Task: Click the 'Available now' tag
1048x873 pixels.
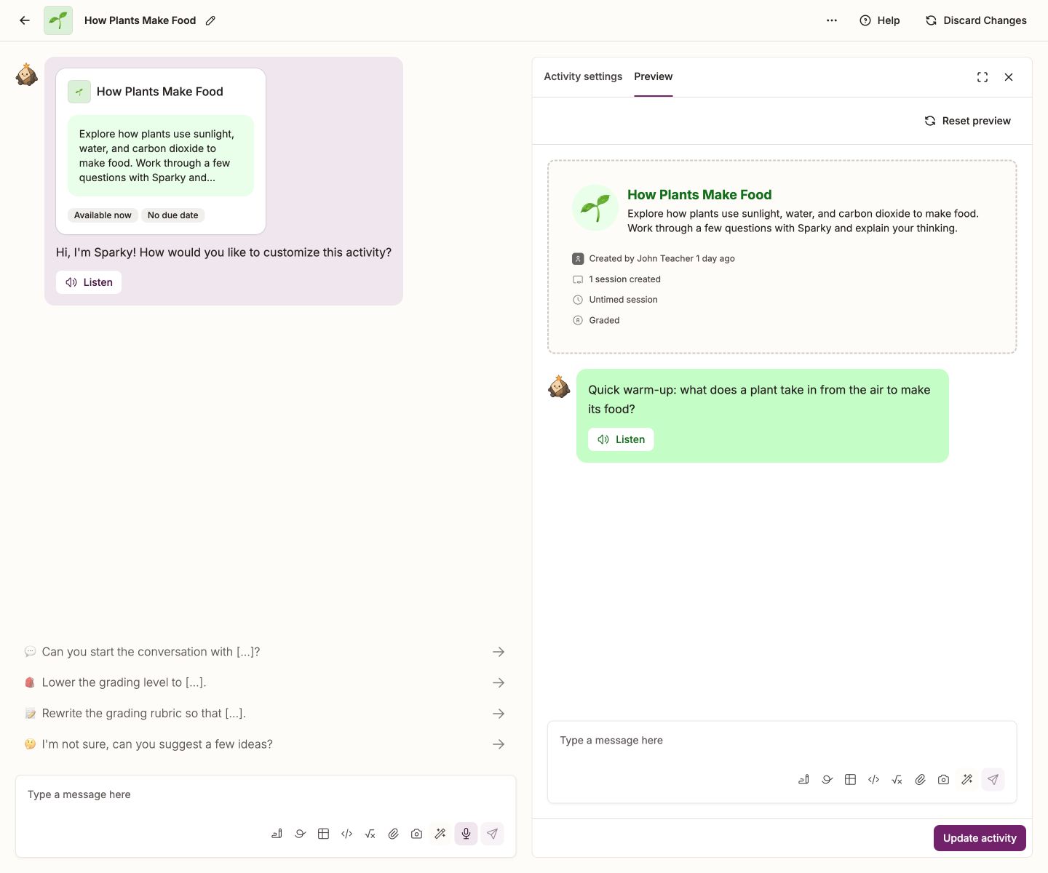Action: 103,215
